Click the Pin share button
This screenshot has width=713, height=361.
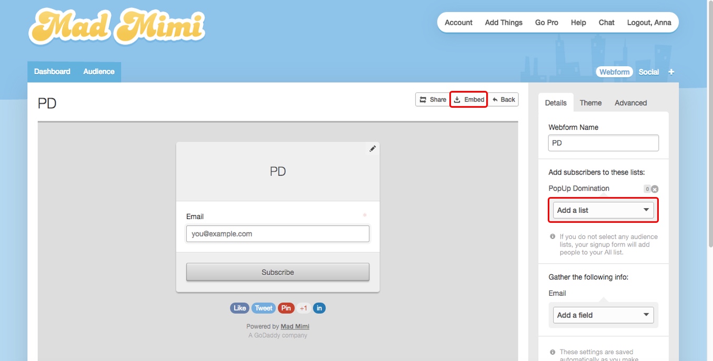[x=286, y=308]
